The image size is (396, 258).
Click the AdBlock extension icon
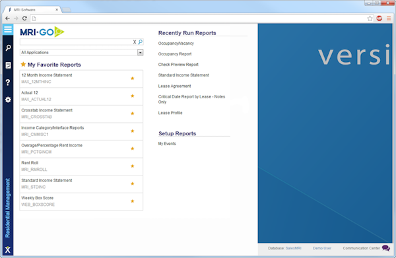coord(379,18)
